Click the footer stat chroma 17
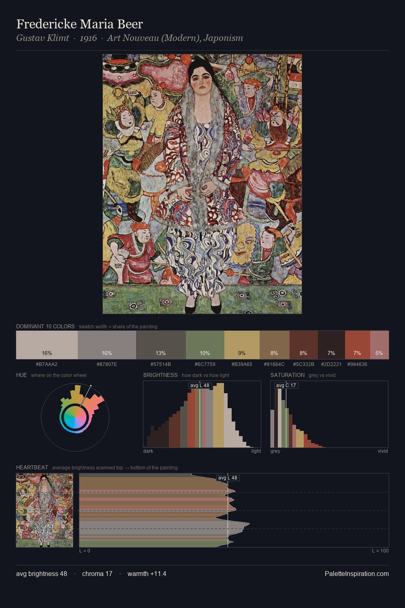 97,574
